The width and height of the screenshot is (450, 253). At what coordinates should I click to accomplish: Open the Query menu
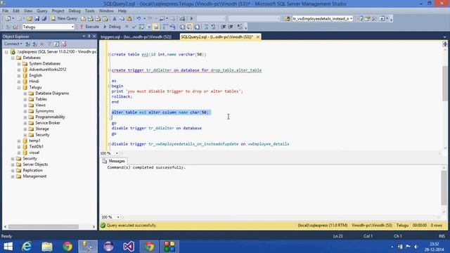(42, 11)
